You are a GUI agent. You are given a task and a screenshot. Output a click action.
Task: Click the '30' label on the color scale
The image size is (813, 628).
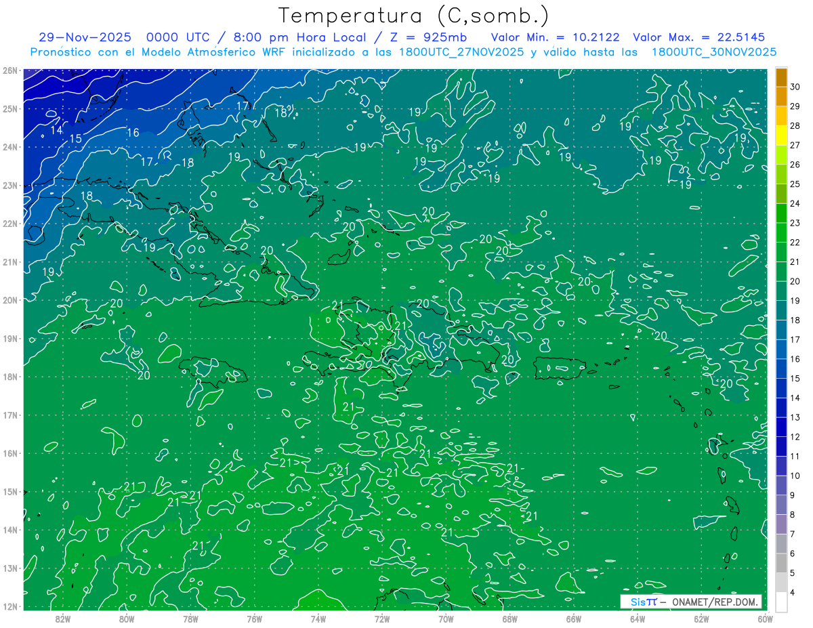click(795, 87)
